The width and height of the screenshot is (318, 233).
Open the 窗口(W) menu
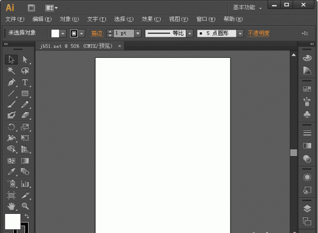click(x=206, y=19)
